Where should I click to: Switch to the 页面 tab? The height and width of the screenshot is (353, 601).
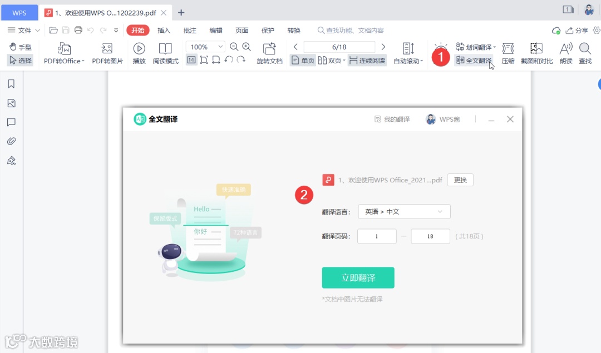click(x=242, y=30)
